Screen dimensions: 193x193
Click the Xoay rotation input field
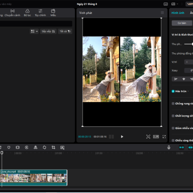click(189, 70)
